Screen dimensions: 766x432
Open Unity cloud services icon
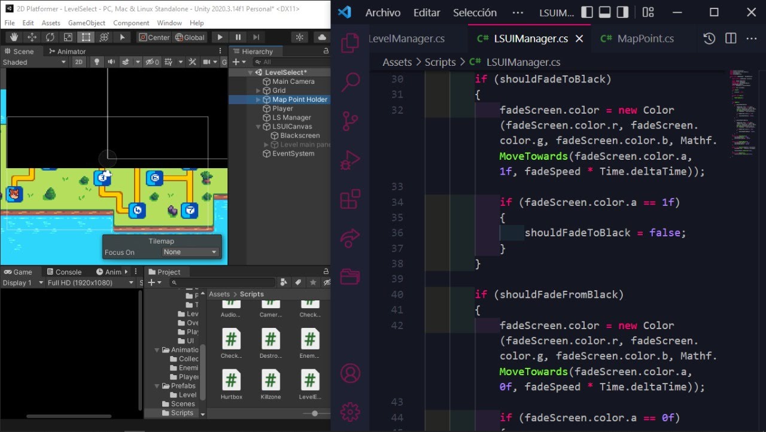(322, 37)
